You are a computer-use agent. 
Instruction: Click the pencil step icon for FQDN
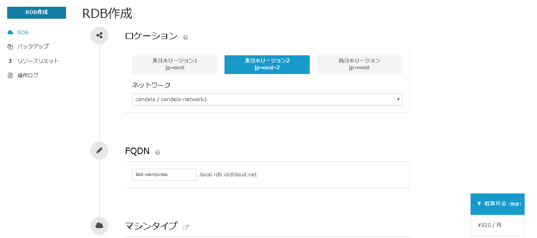(100, 150)
